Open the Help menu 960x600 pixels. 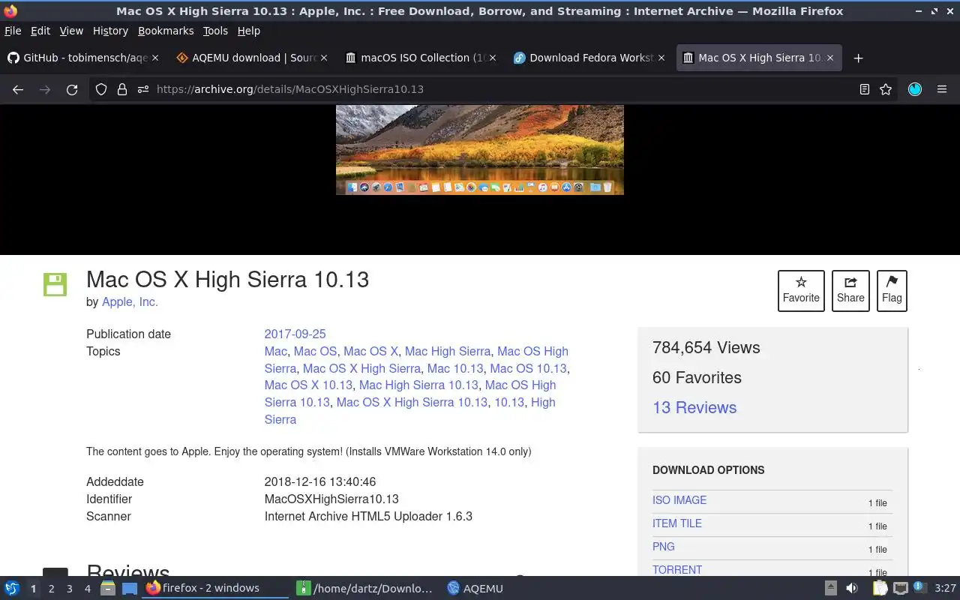248,31
